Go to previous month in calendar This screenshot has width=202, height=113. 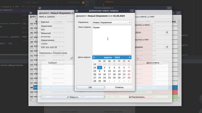tap(94, 57)
